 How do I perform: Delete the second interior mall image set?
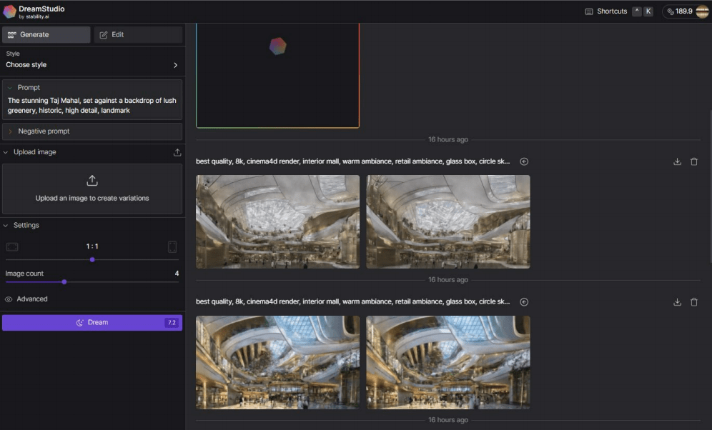693,302
